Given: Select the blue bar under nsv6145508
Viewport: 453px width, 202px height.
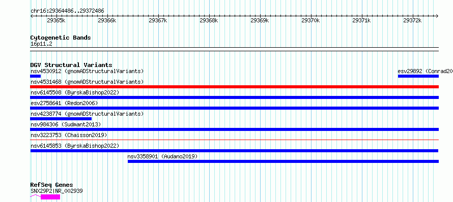Looking at the screenshot, I should coord(235,97).
